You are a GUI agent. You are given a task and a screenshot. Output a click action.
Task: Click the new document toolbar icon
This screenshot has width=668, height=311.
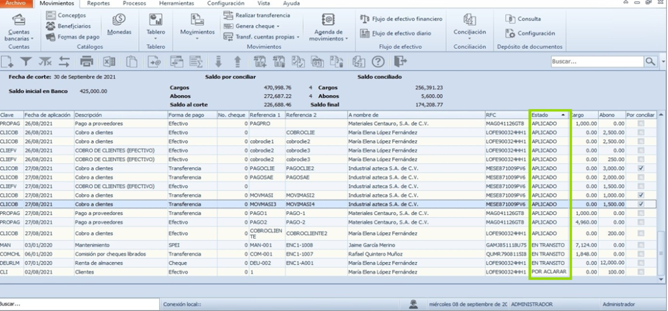[x=7, y=62]
